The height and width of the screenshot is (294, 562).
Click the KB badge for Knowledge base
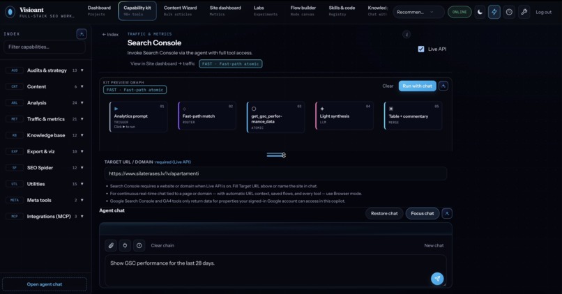[x=15, y=135]
